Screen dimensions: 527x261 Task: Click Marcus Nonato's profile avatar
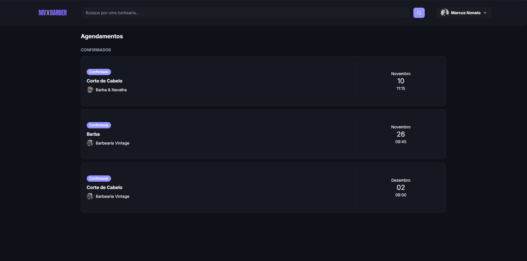(x=445, y=12)
